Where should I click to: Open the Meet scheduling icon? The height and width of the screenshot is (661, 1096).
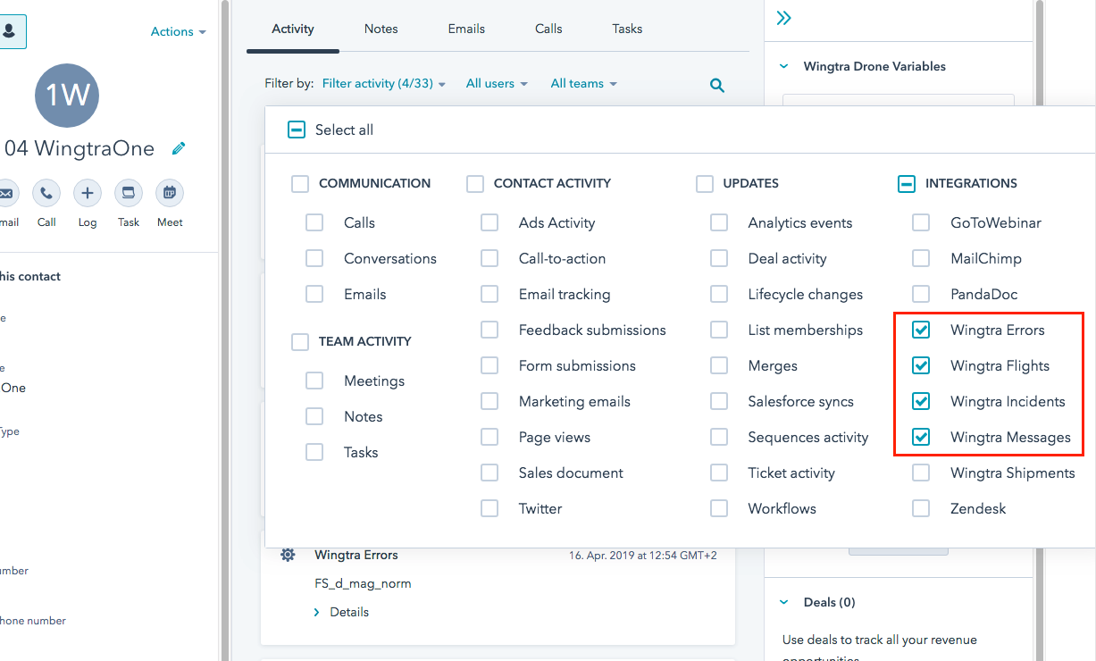tap(169, 192)
